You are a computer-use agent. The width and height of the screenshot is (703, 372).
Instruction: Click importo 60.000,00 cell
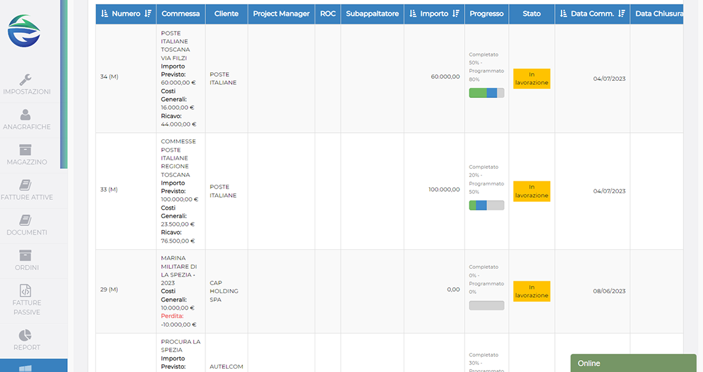point(445,76)
